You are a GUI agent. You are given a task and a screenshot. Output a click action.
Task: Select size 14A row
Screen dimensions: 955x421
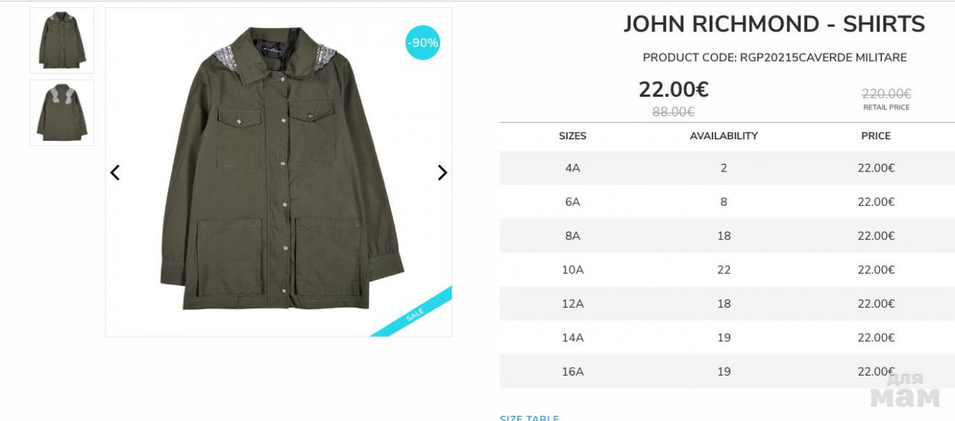click(x=727, y=338)
